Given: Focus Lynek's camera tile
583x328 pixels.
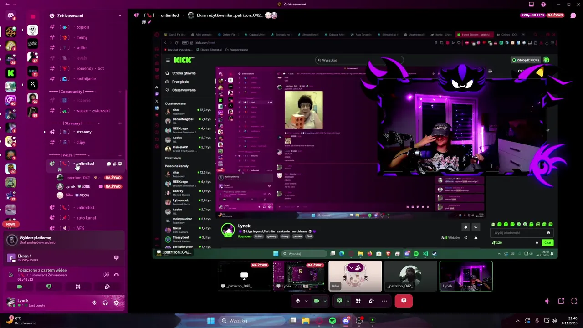Looking at the screenshot, I should click(x=466, y=276).
